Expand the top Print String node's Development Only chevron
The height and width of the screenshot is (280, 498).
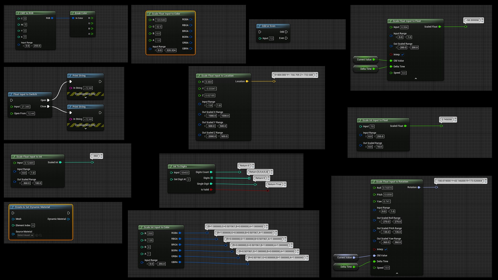(x=86, y=97)
